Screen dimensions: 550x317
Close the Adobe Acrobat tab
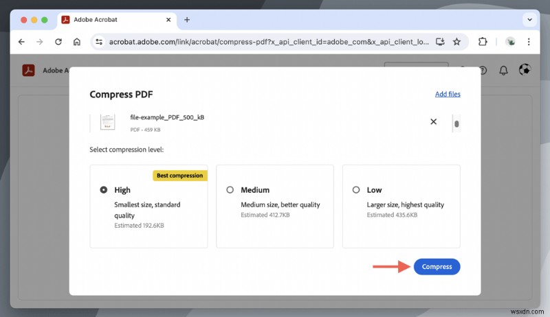click(168, 20)
